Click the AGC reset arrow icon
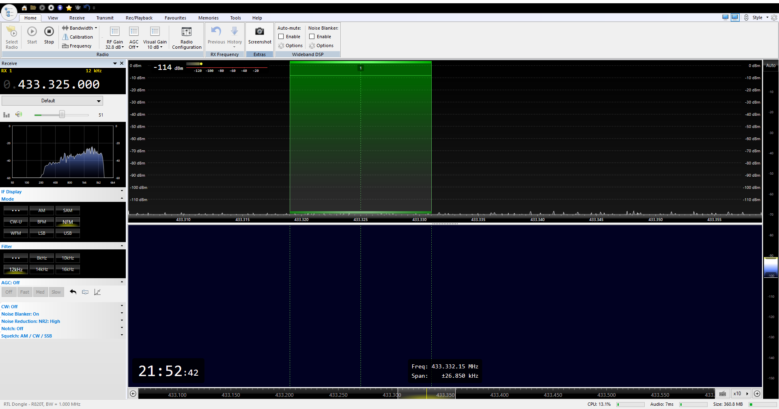Screen dimensions: 779x409 [x=73, y=292]
